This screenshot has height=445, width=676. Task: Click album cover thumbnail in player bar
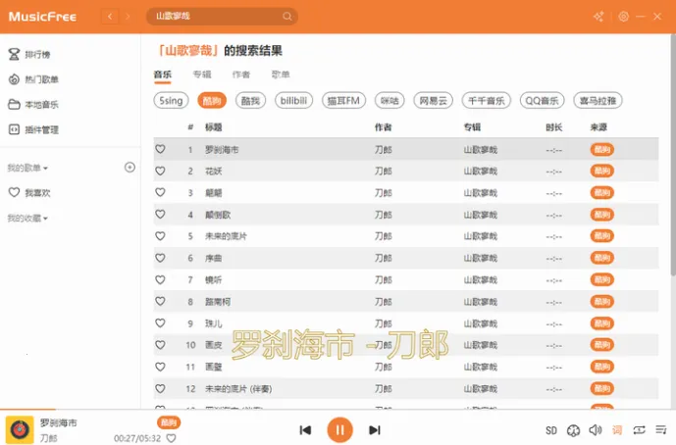click(20, 429)
